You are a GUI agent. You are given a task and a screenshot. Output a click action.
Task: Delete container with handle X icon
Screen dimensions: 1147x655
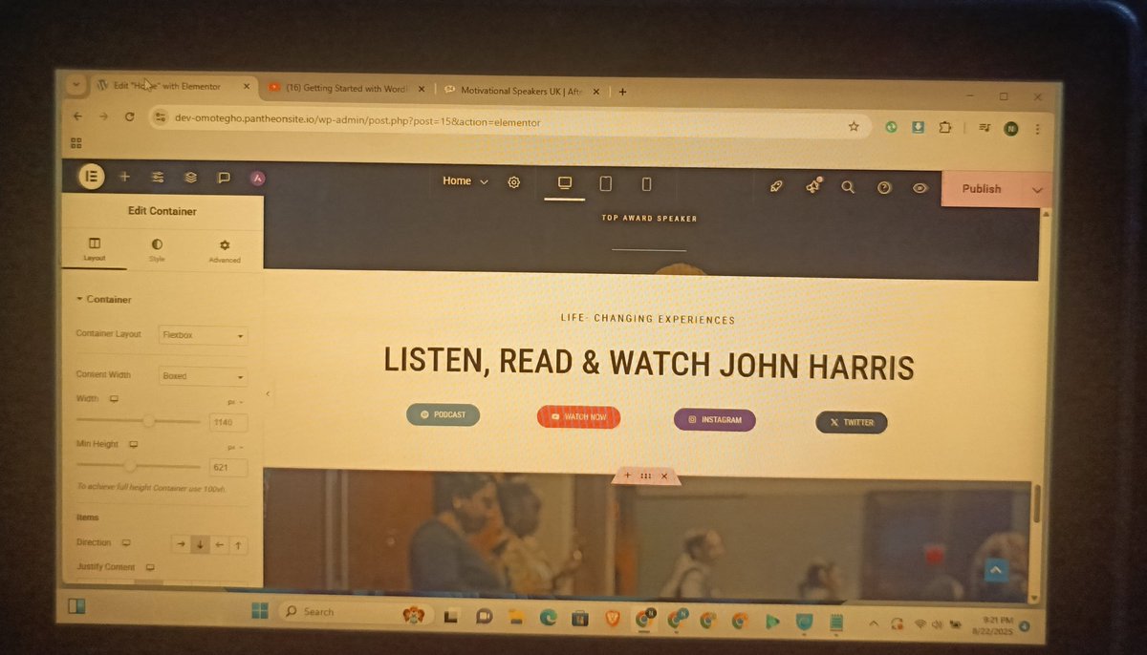point(664,475)
